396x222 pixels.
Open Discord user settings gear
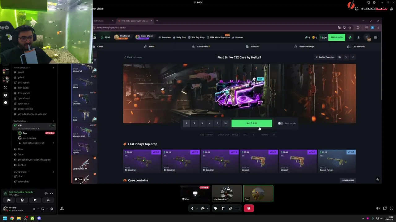pos(52,209)
